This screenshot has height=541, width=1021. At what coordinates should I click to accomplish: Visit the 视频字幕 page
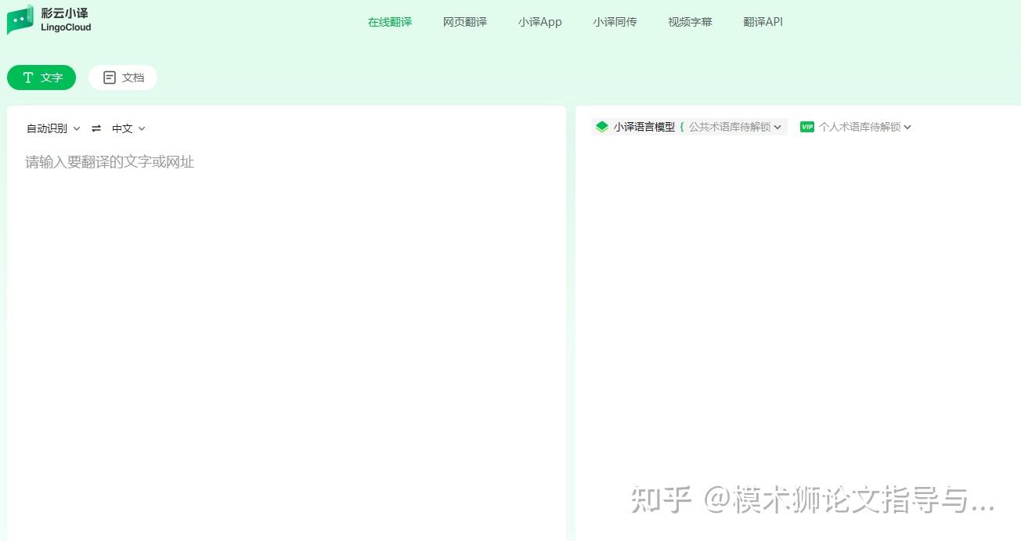[x=690, y=22]
